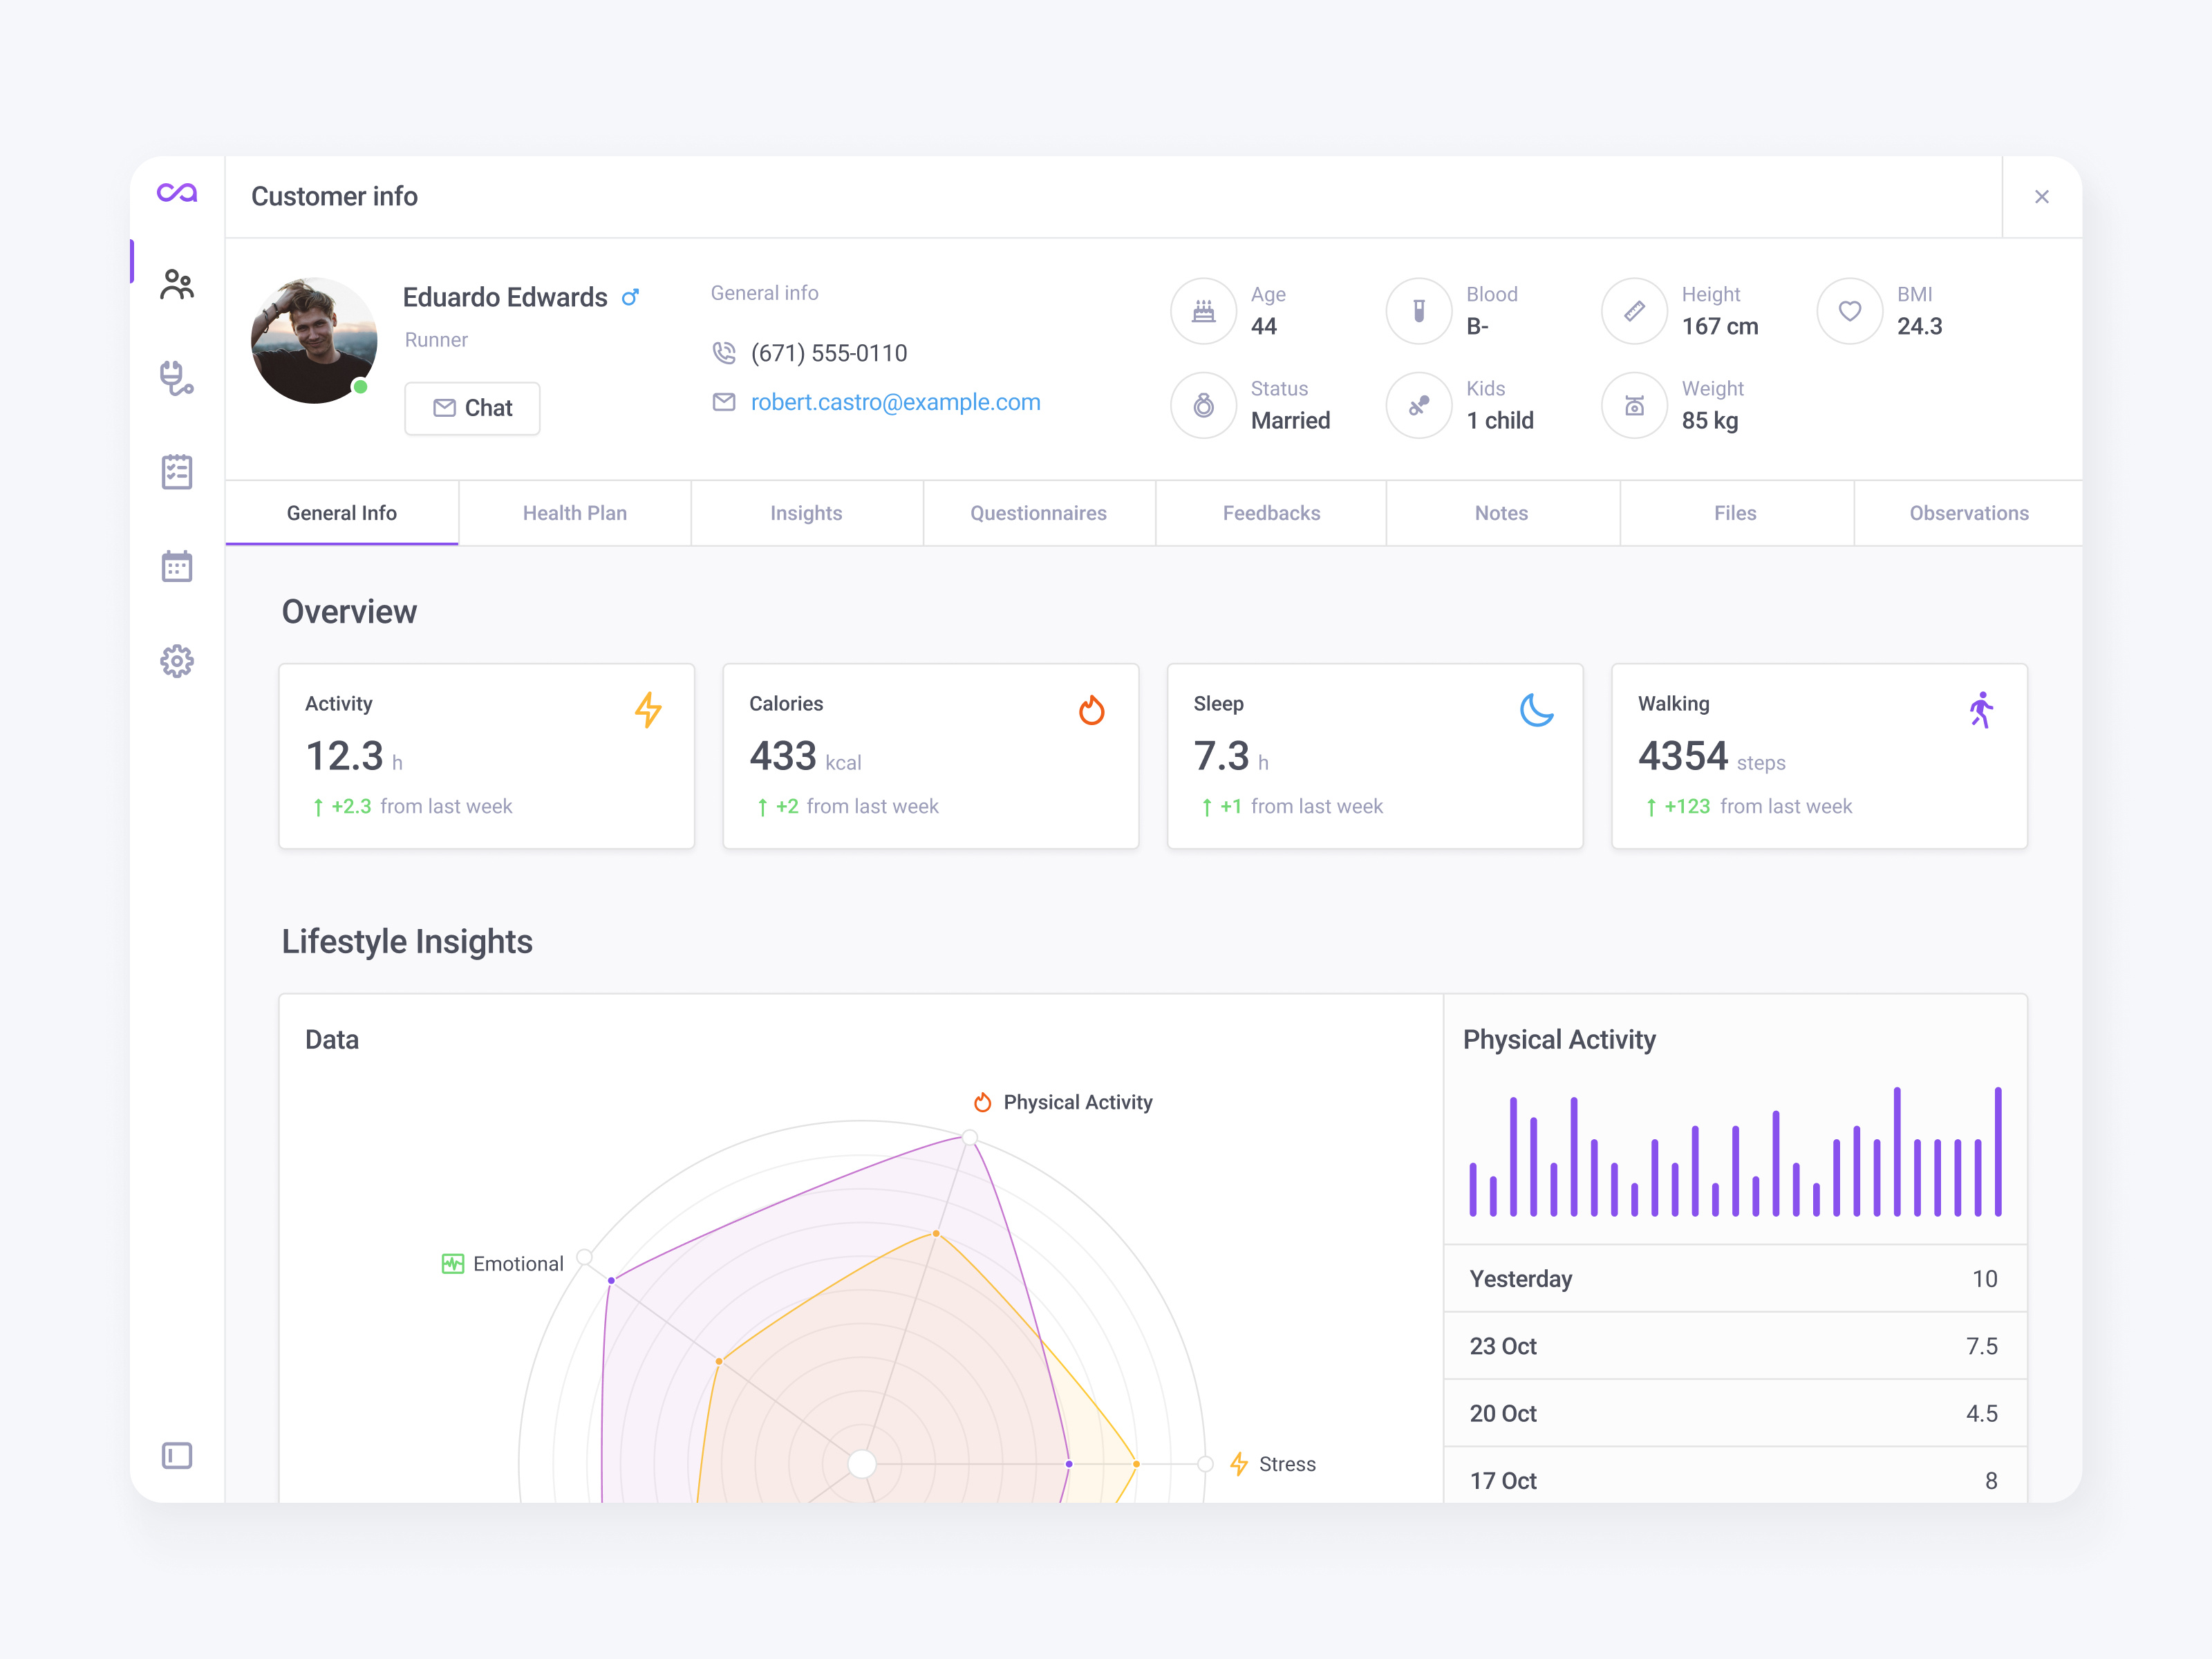This screenshot has width=2212, height=1659.
Task: Click the Weight scale icon
Action: point(1634,405)
